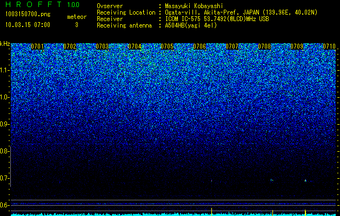Click the version number 1.00

point(74,4)
